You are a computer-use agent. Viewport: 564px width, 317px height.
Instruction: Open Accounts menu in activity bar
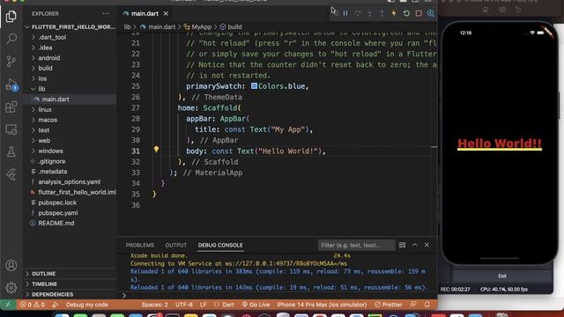tap(11, 265)
